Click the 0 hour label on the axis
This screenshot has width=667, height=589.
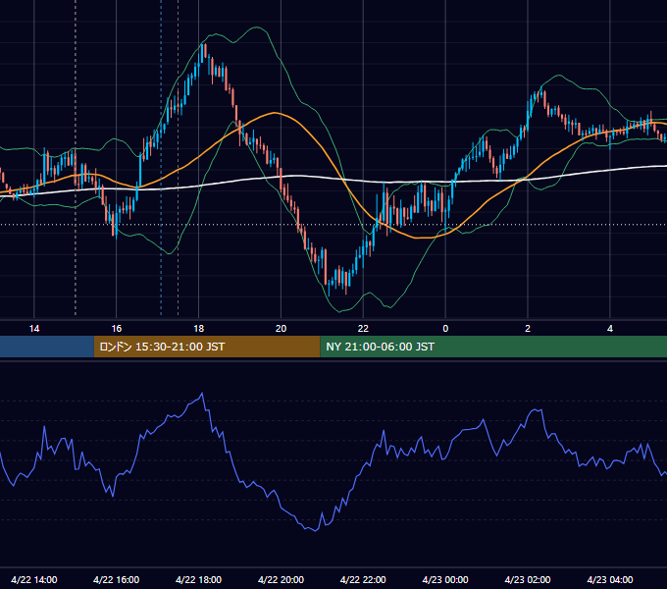pos(445,329)
